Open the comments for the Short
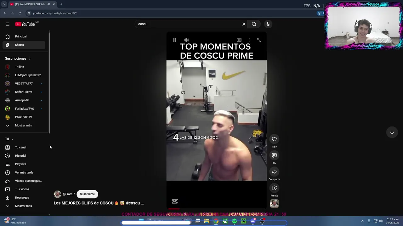403x226 pixels. tap(274, 155)
